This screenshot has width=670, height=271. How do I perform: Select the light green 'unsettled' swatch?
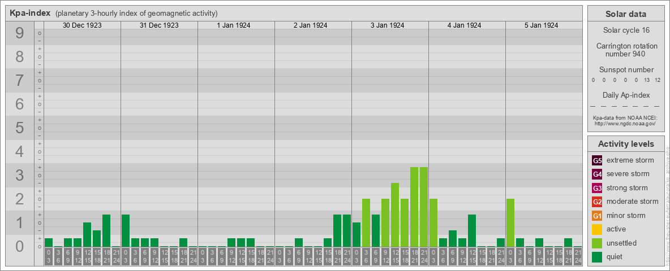(x=598, y=243)
